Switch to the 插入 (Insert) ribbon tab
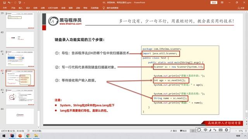The width and height of the screenshot is (248, 139). 21,8
